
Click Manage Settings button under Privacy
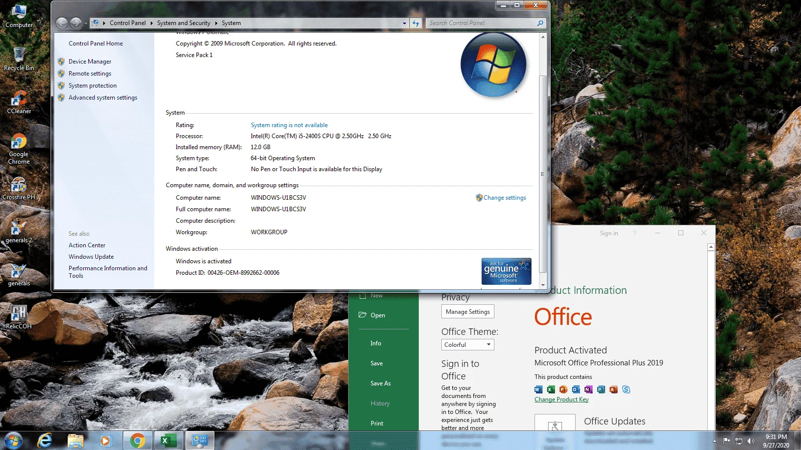click(468, 312)
